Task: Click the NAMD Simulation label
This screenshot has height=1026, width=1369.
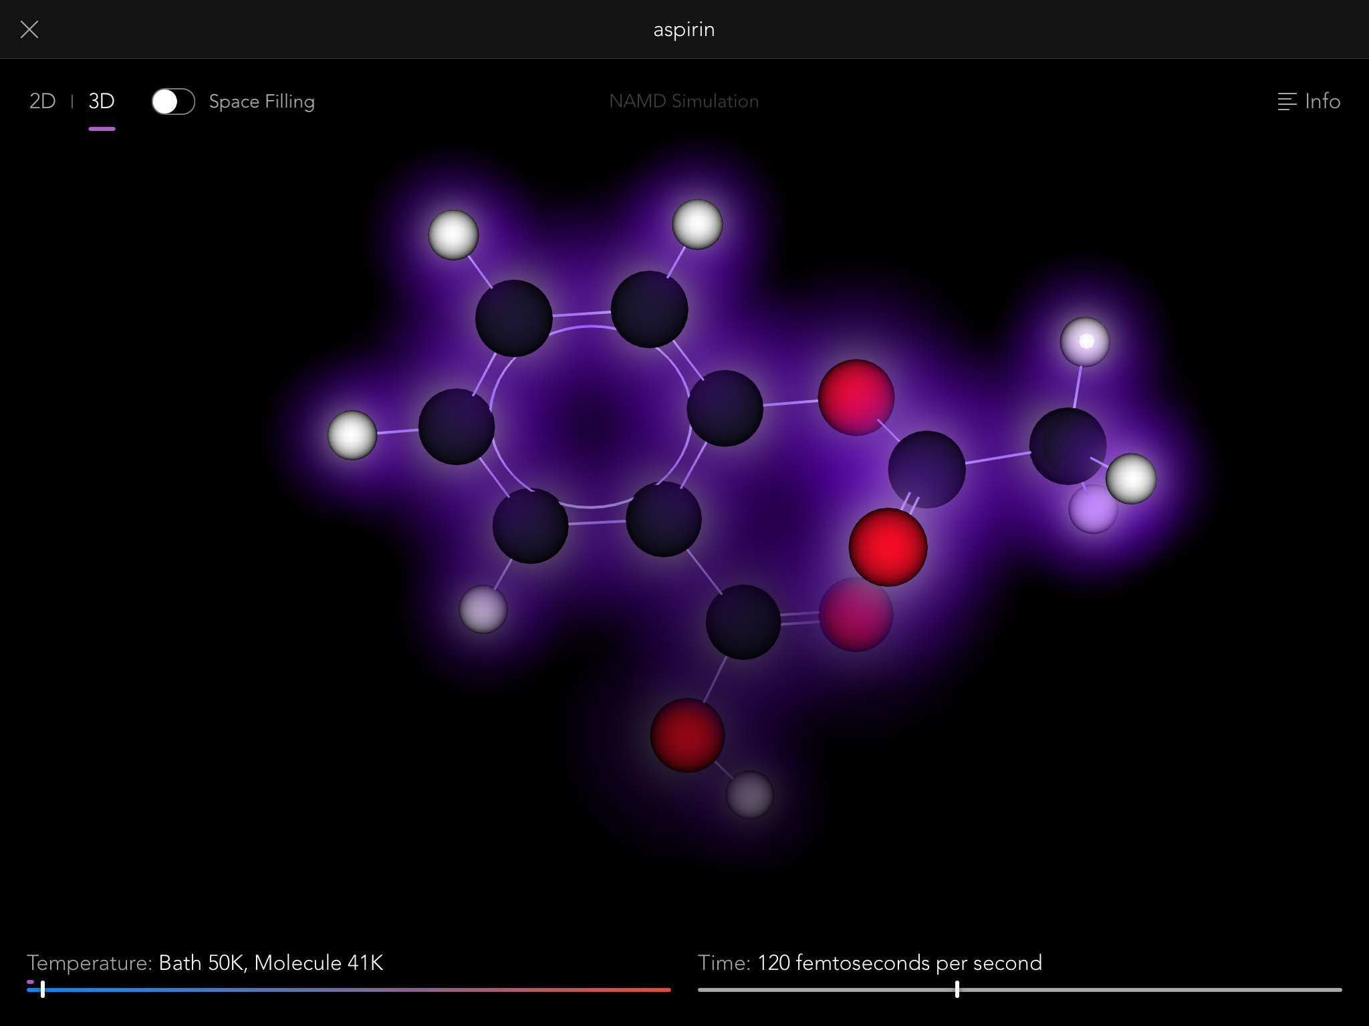Action: (x=684, y=101)
